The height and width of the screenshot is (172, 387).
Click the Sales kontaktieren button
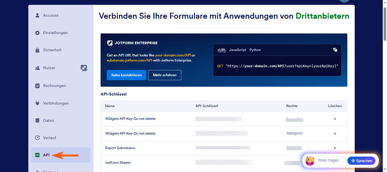[x=126, y=75]
